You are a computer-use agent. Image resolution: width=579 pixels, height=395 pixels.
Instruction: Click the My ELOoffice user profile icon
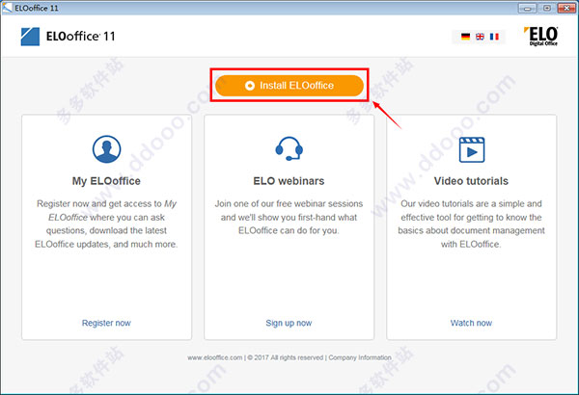pyautogui.click(x=106, y=149)
